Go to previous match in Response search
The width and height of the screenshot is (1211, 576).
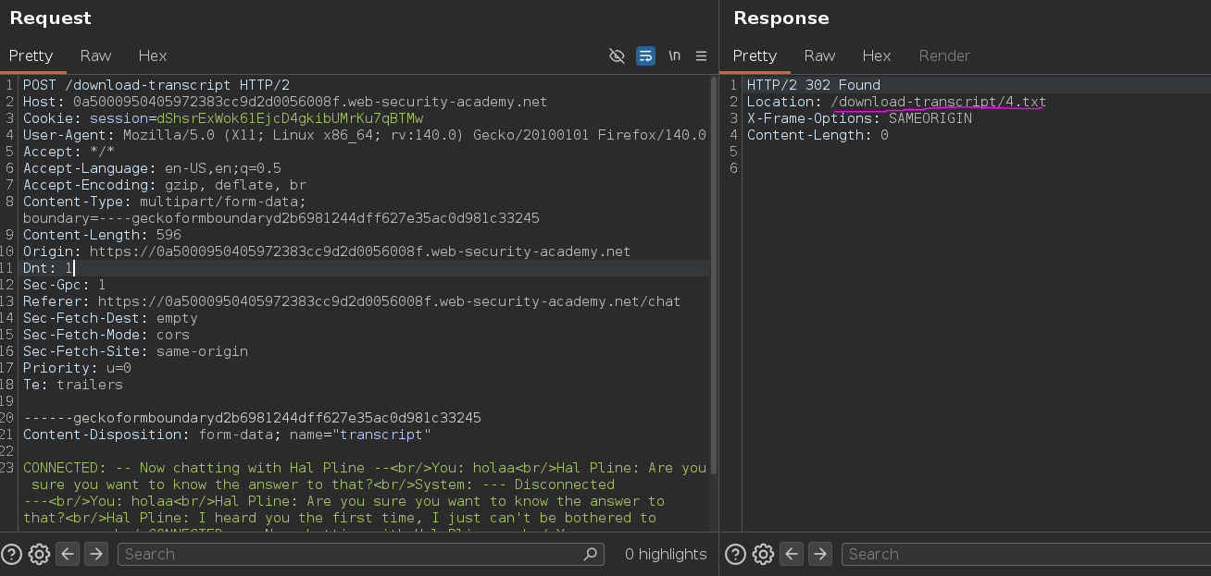pos(792,554)
